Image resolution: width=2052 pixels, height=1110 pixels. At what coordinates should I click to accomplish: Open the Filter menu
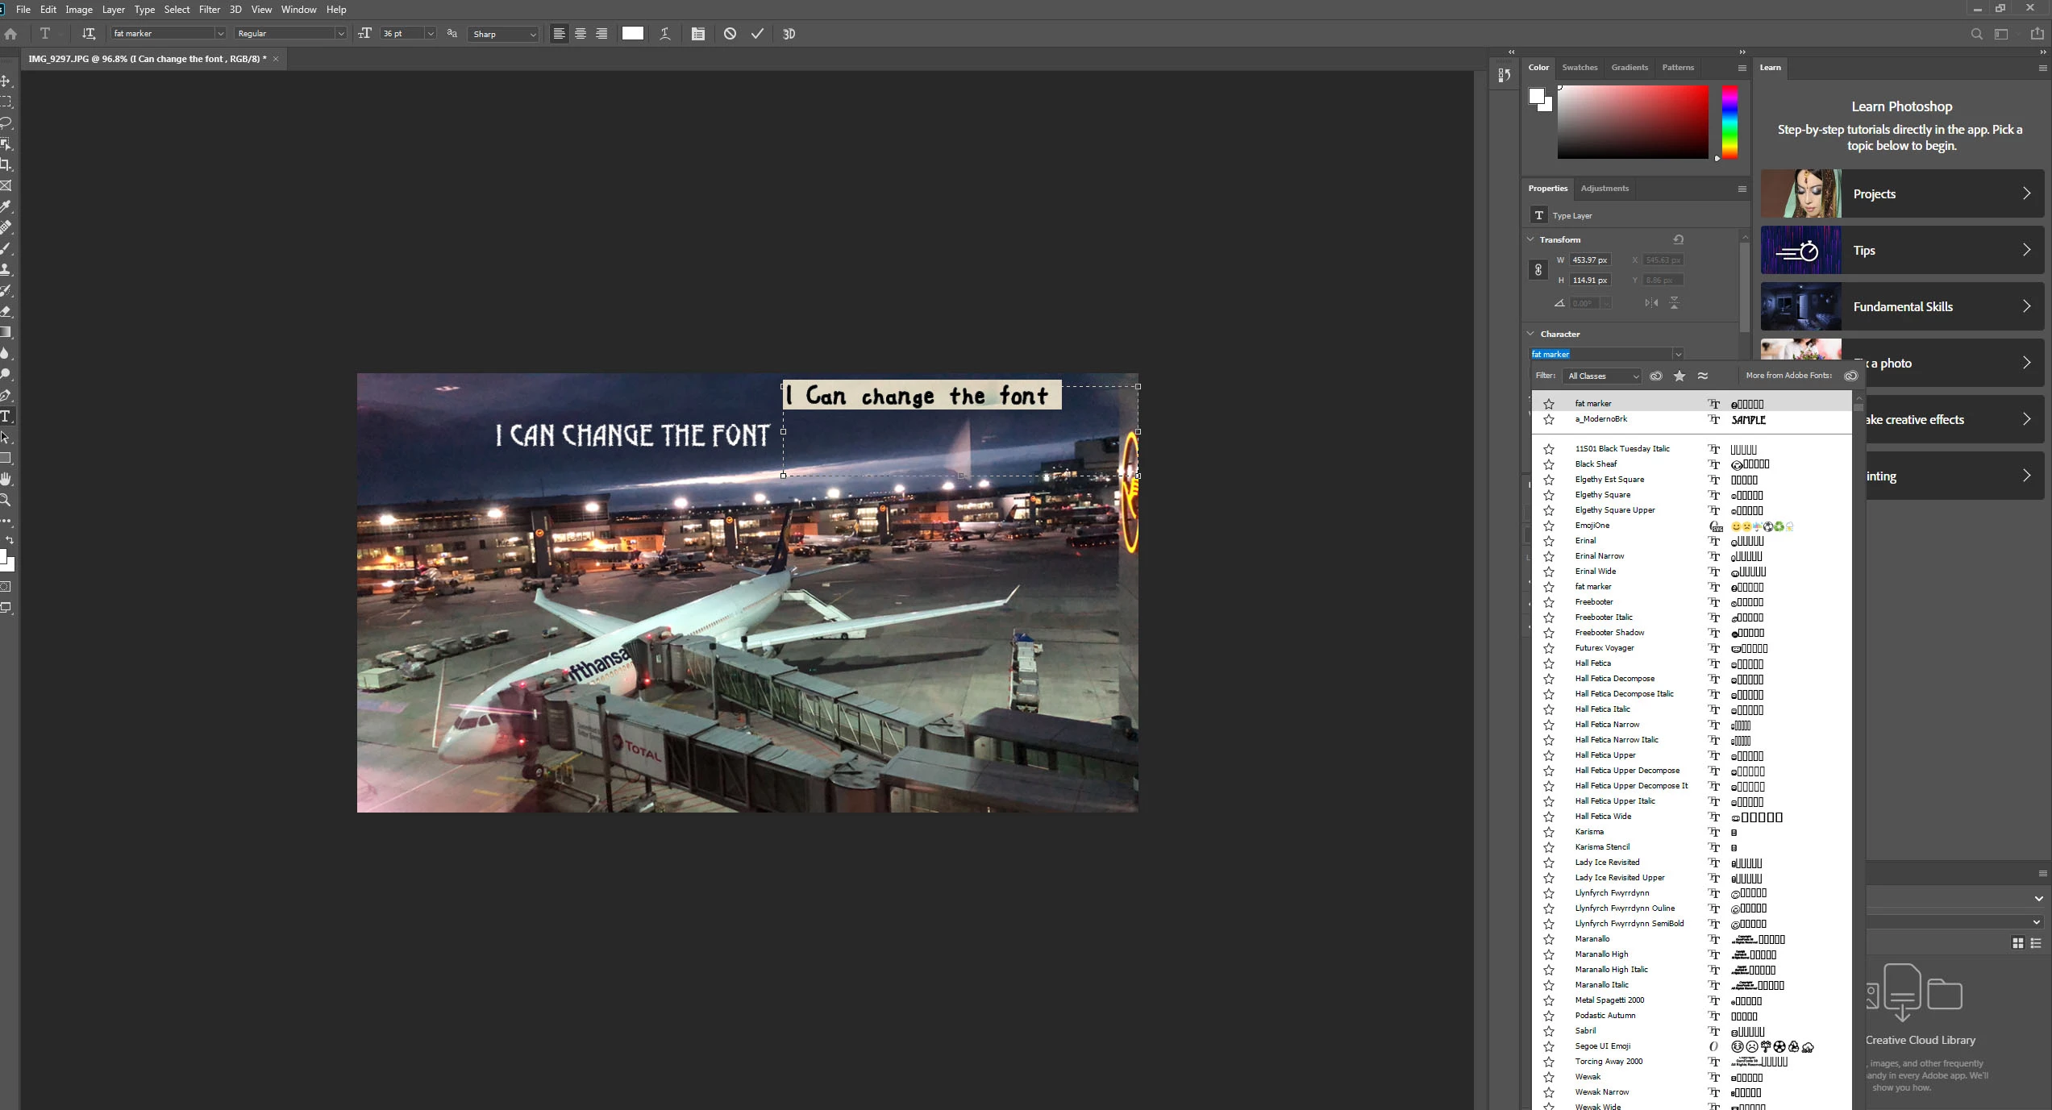coord(210,10)
